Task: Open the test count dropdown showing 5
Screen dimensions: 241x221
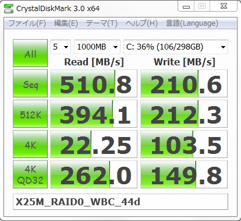Action: [x=61, y=47]
